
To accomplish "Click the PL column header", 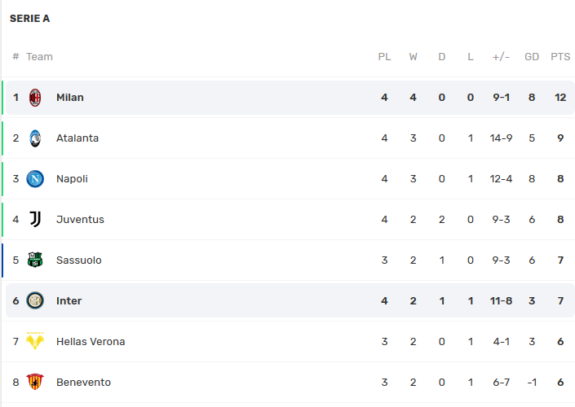I will [384, 57].
